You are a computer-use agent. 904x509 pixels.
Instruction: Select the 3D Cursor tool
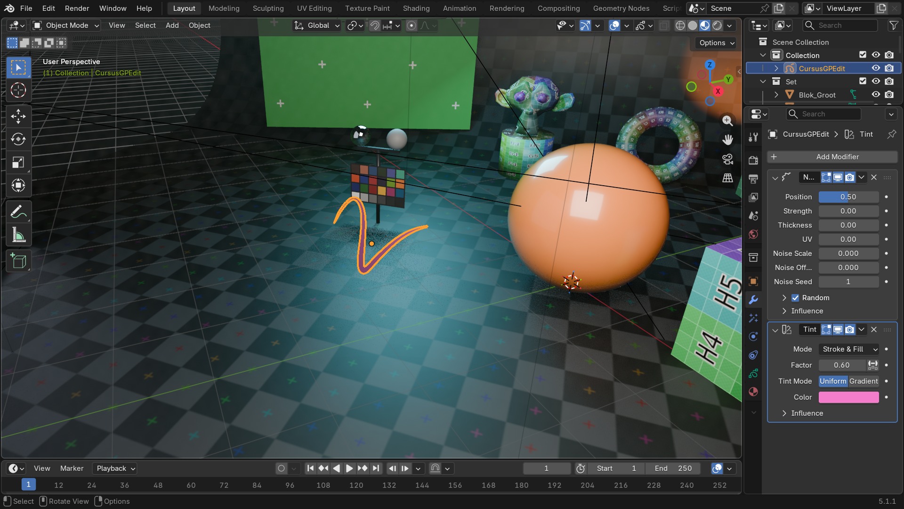(x=18, y=90)
